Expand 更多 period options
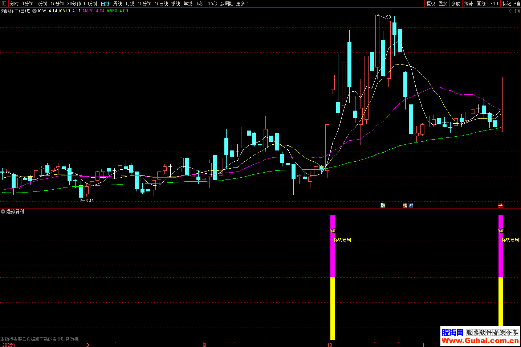 pos(242,4)
